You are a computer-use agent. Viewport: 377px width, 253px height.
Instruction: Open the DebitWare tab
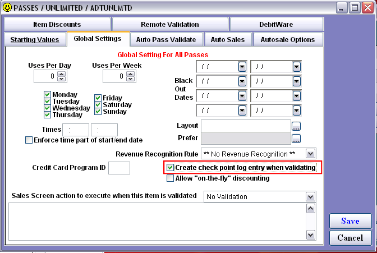tap(276, 24)
